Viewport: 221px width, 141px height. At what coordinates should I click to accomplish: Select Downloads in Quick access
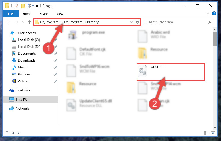point(27,60)
